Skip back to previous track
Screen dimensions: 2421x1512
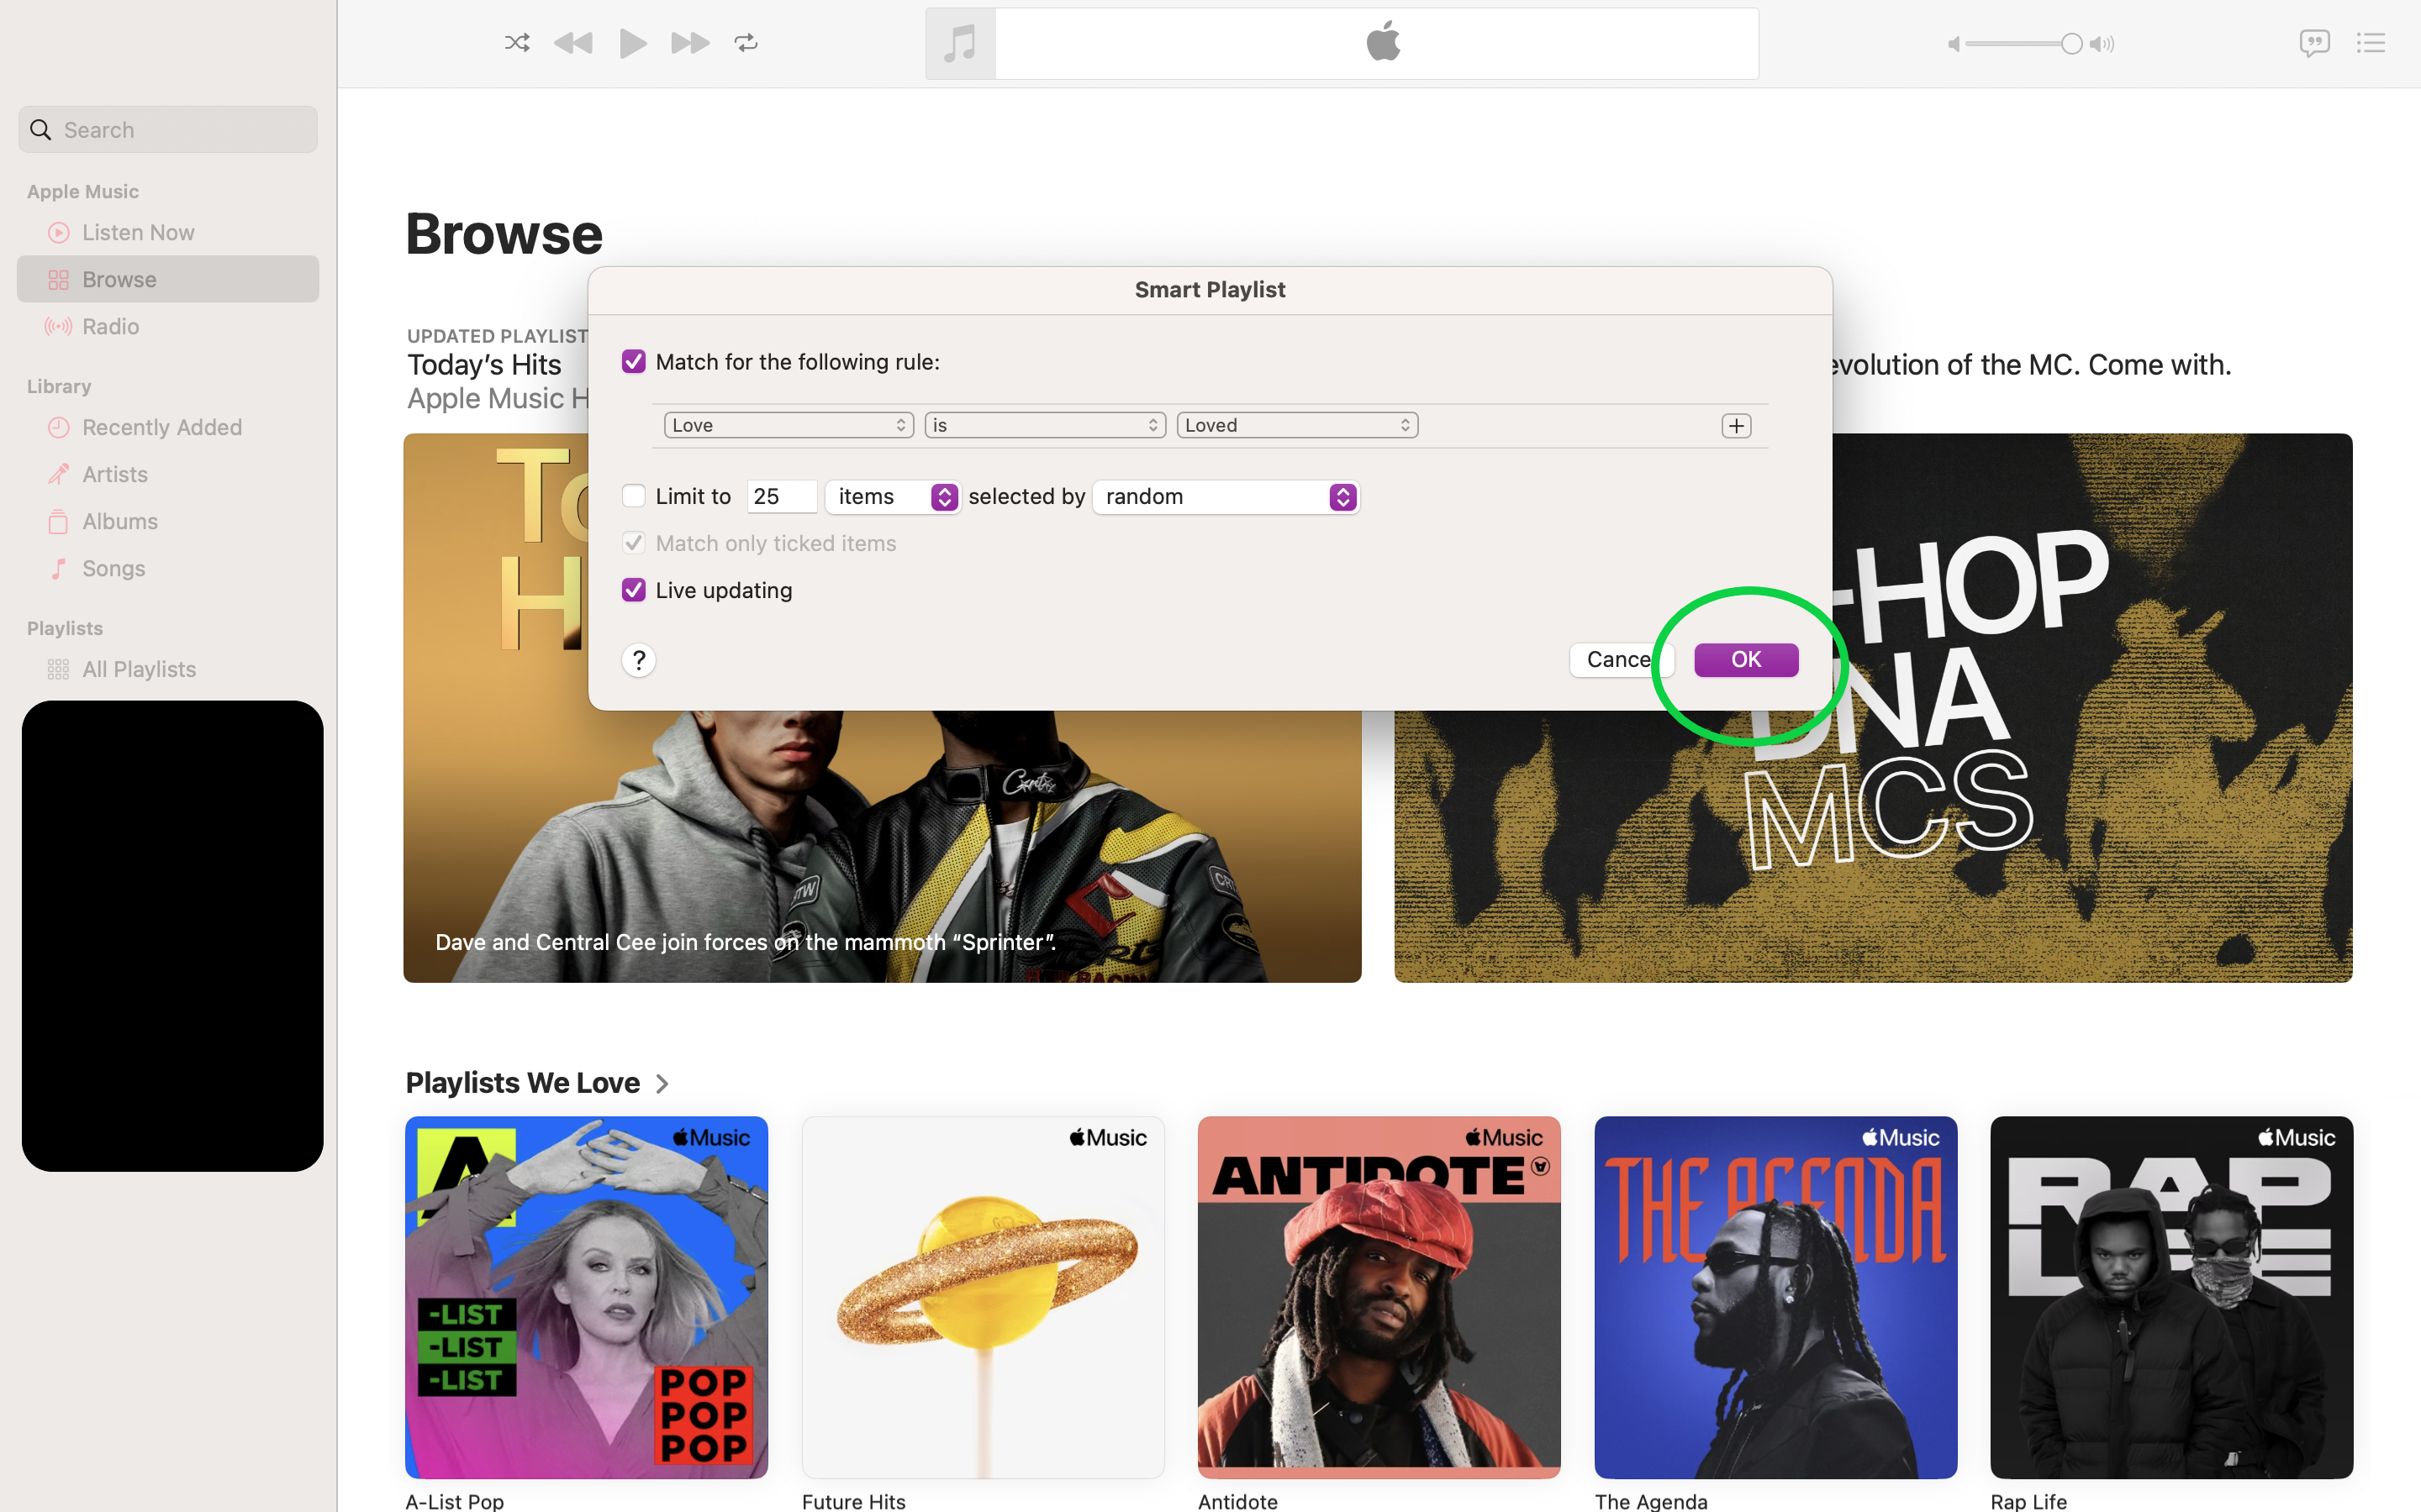point(573,43)
